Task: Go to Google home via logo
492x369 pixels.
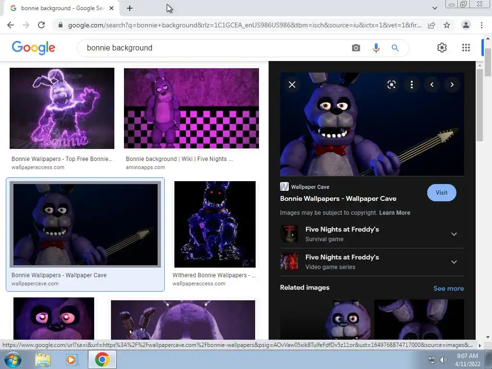Action: coord(33,48)
